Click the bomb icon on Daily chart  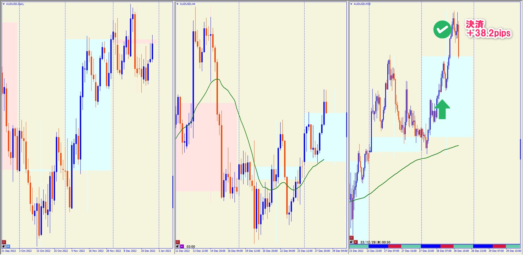pyautogui.click(x=4, y=246)
